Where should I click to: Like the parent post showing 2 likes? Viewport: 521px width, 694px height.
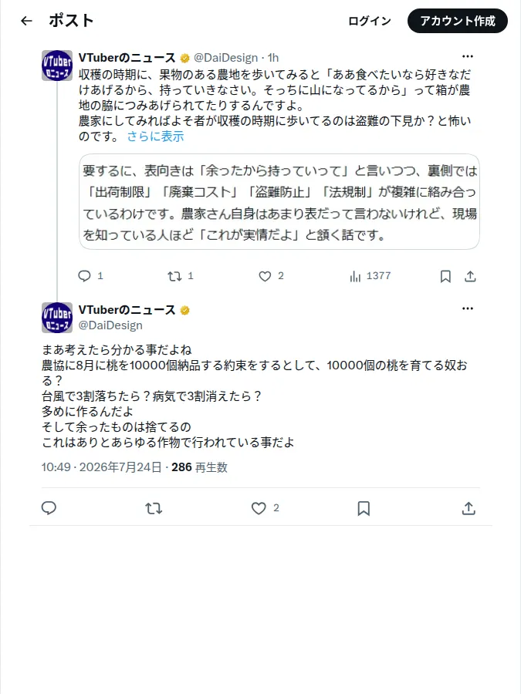[271, 276]
